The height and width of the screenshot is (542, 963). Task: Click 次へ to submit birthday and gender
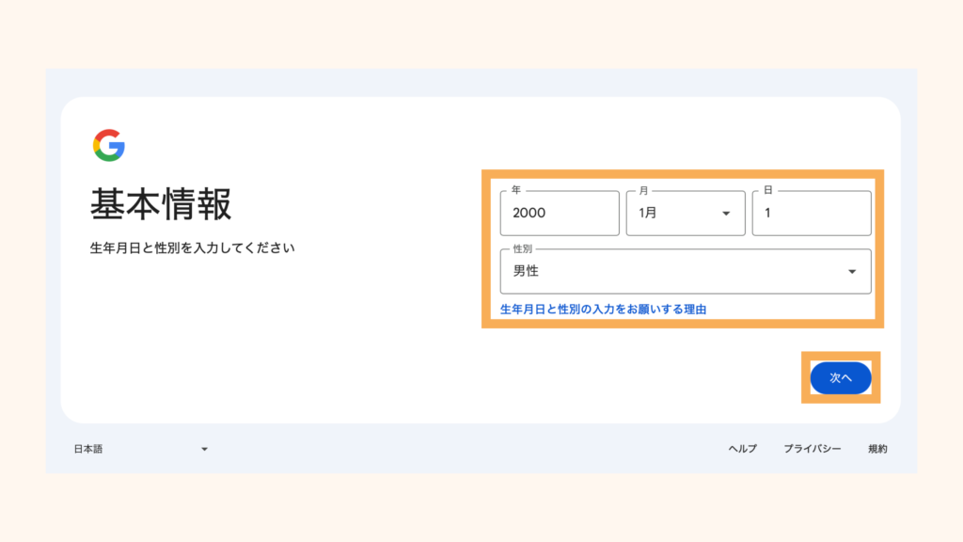point(840,377)
